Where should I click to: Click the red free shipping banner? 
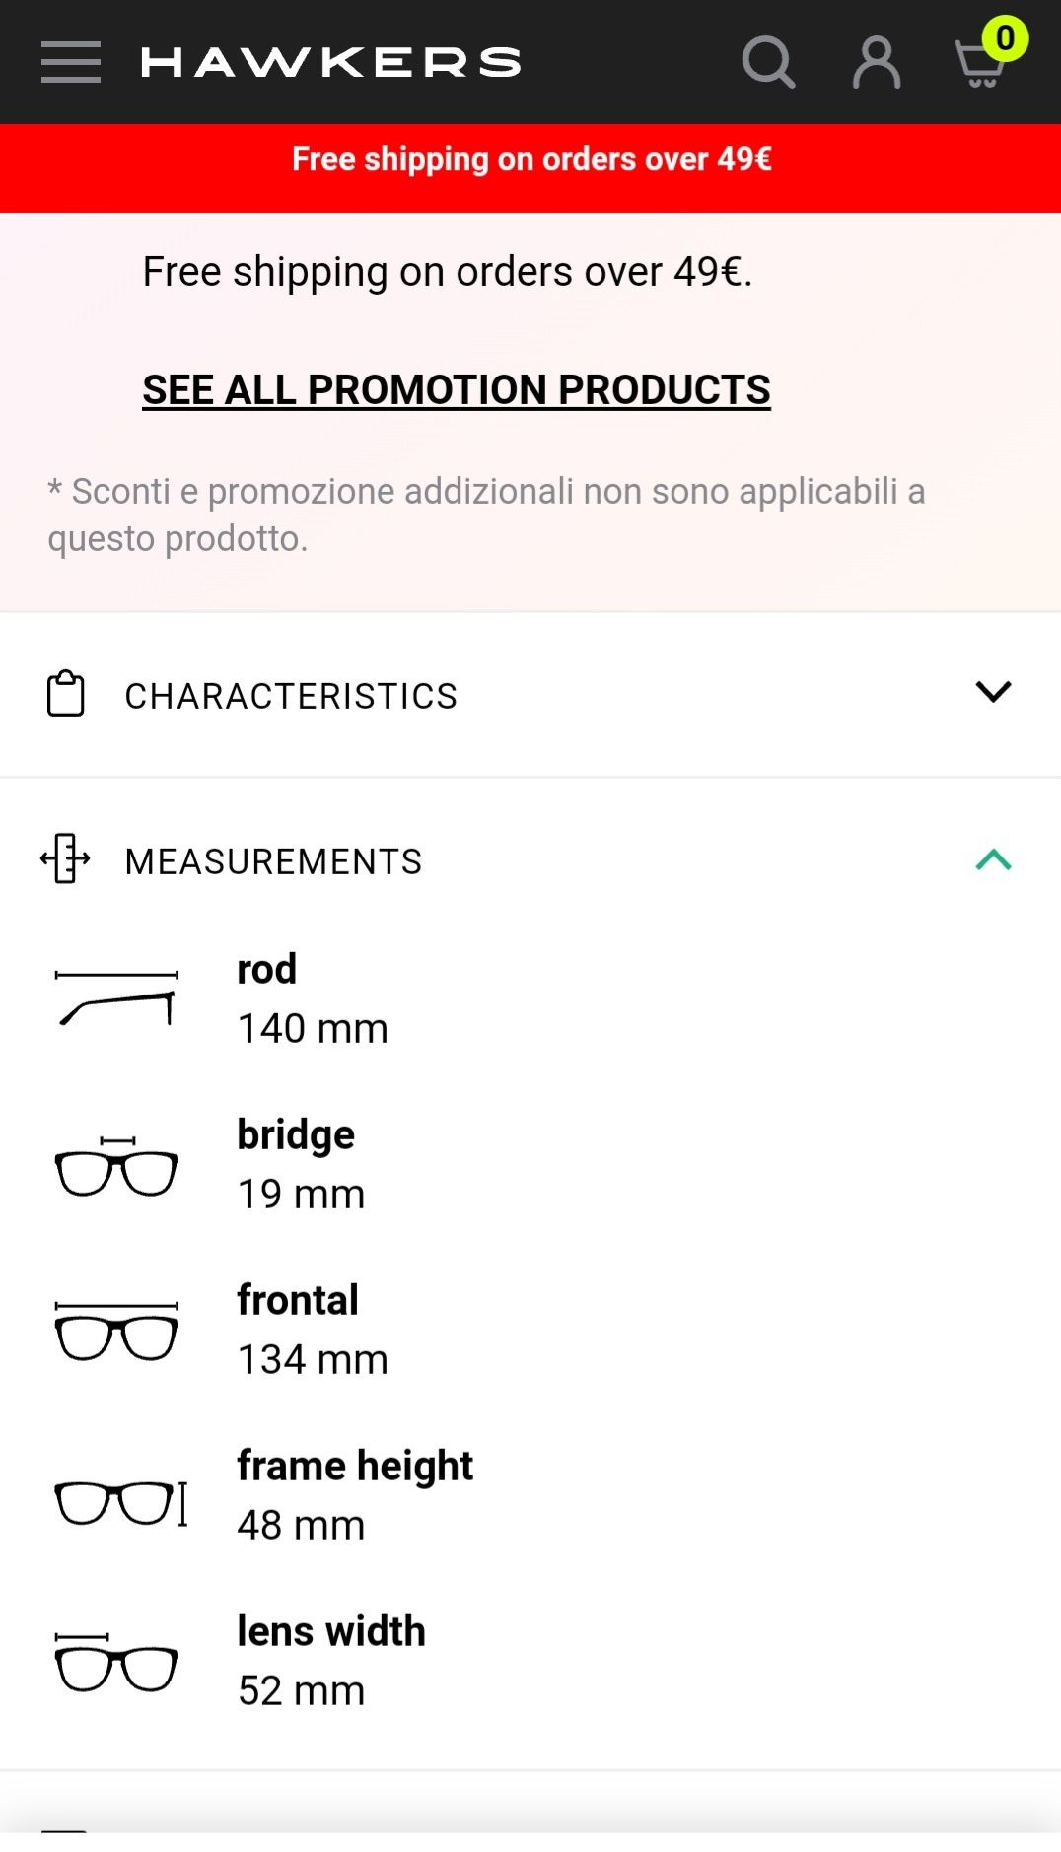530,168
